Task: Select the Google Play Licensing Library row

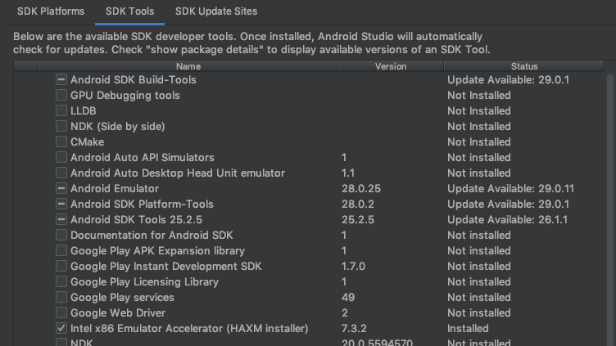Action: click(x=309, y=281)
